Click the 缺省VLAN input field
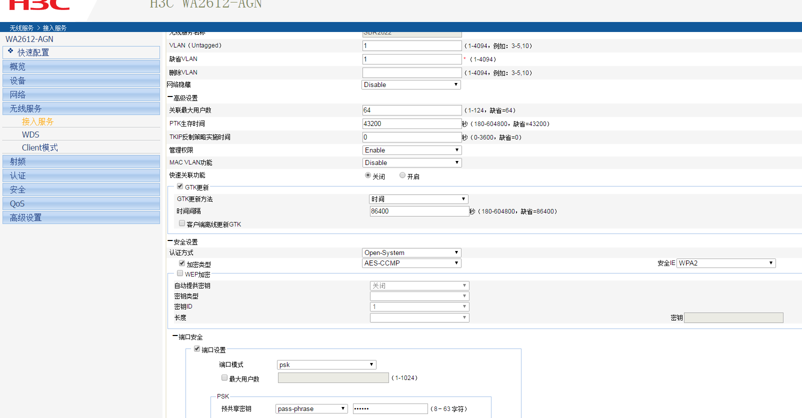 coord(412,59)
